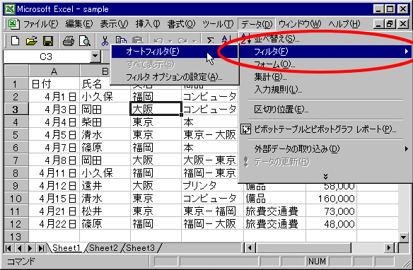The width and height of the screenshot is (413, 270).
Task: Open the 表示 menu
Action: point(114,24)
